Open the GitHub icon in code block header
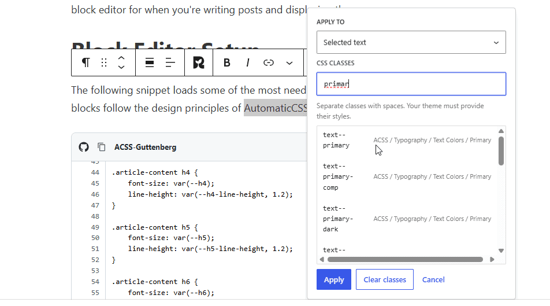 pos(83,147)
